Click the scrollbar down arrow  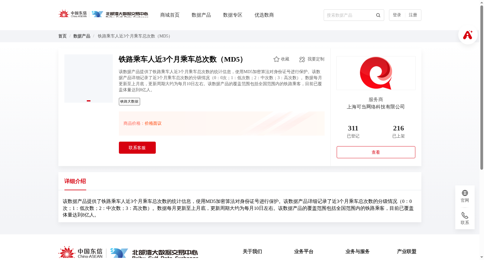click(x=482, y=258)
